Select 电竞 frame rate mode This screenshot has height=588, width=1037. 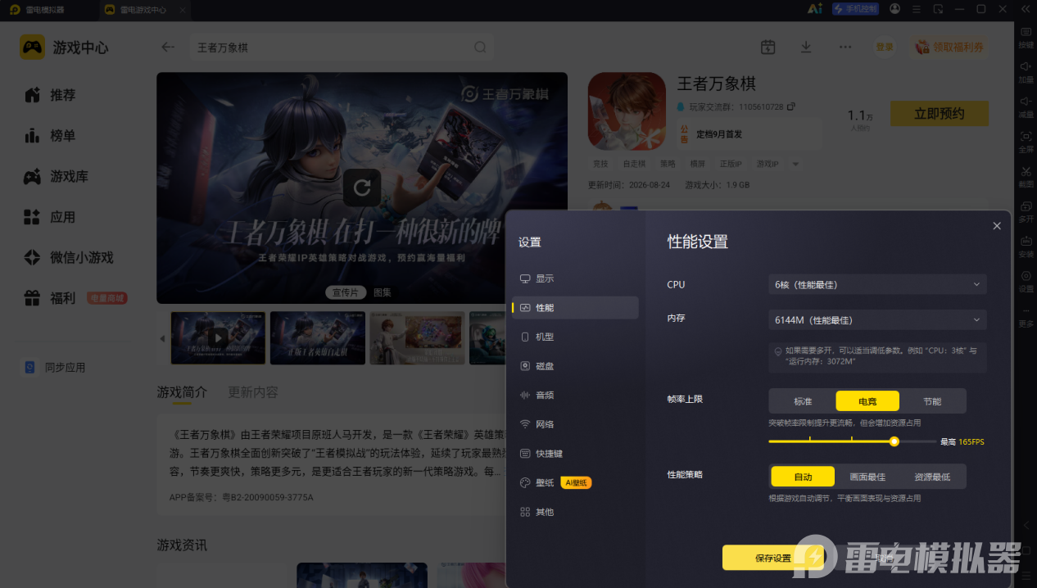867,401
